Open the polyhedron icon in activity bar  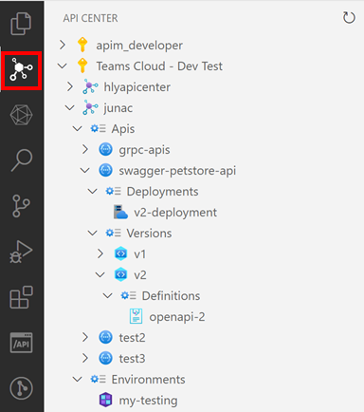click(21, 115)
